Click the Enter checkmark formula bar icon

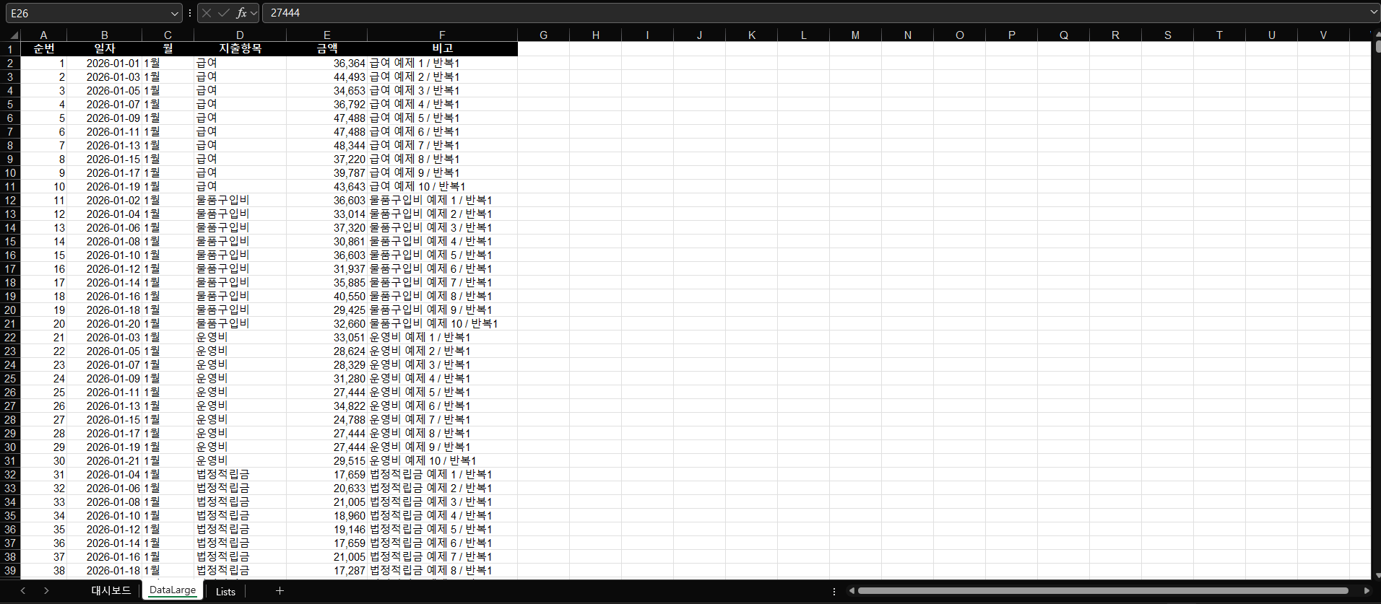click(x=224, y=13)
